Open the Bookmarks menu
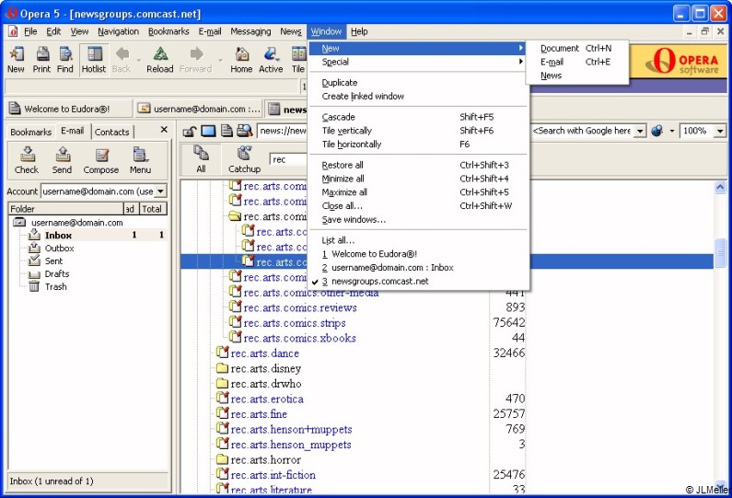 168,31
